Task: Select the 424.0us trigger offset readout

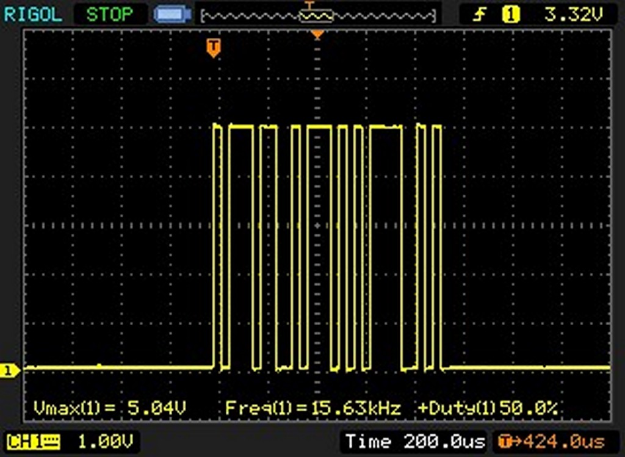Action: [563, 442]
